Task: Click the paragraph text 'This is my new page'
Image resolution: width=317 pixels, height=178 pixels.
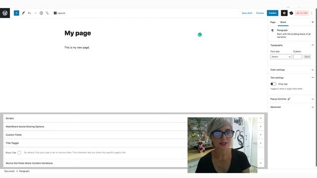Action: point(77,47)
